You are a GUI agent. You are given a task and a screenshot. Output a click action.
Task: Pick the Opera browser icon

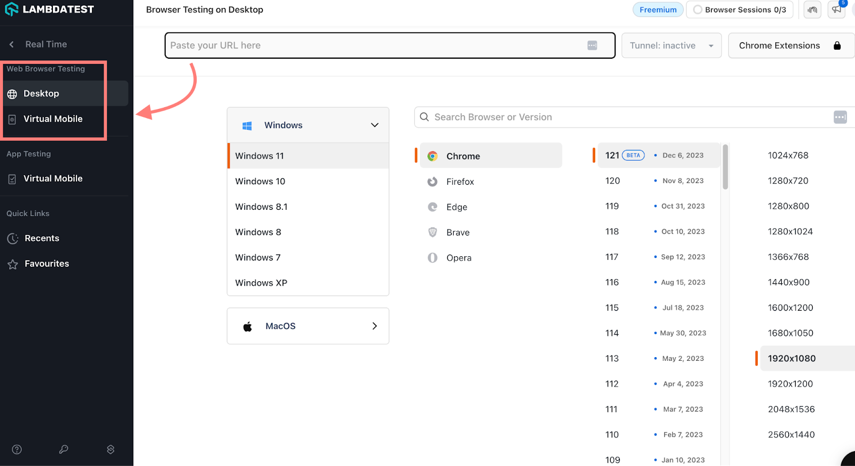click(x=432, y=258)
